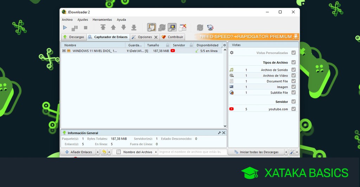Toggle clipboard monitoring icon
Image resolution: width=360 pixels, height=187 pixels.
[x=152, y=27]
